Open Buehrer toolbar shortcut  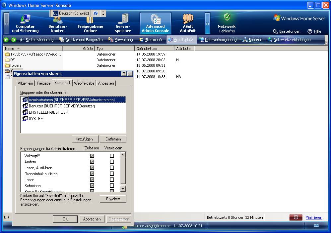252,40
